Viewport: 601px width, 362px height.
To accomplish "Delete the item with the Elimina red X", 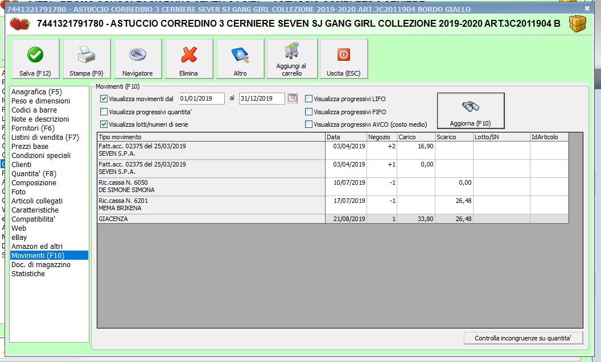I will 189,59.
